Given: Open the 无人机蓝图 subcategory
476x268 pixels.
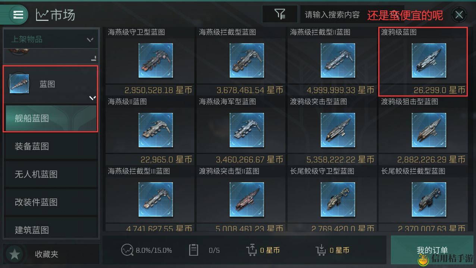Looking at the screenshot, I should pos(51,174).
